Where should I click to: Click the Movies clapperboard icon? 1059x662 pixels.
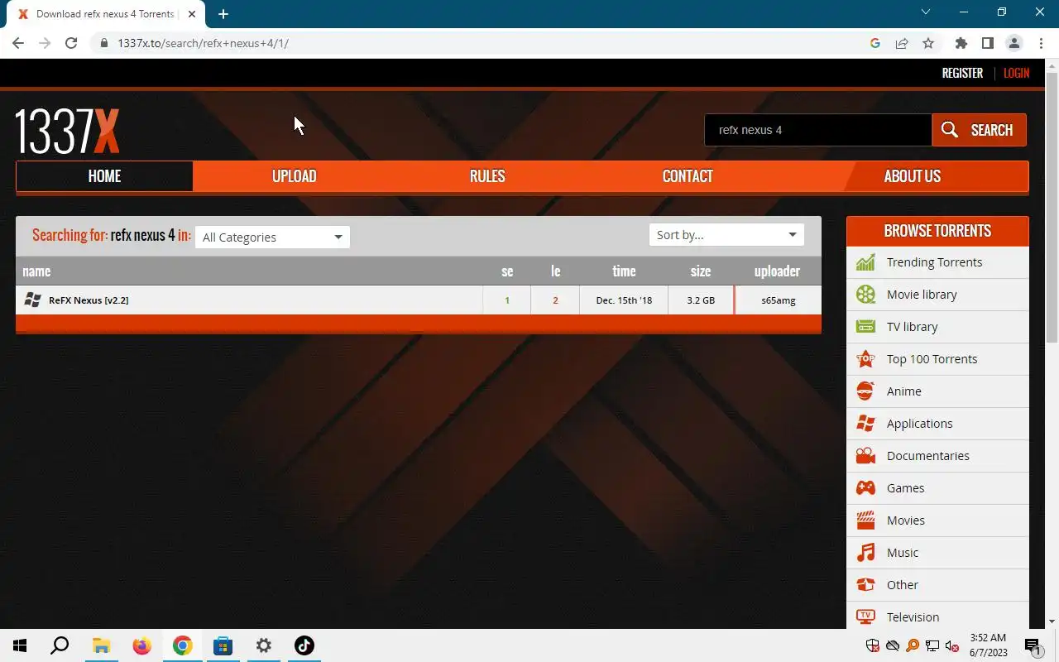[865, 520]
